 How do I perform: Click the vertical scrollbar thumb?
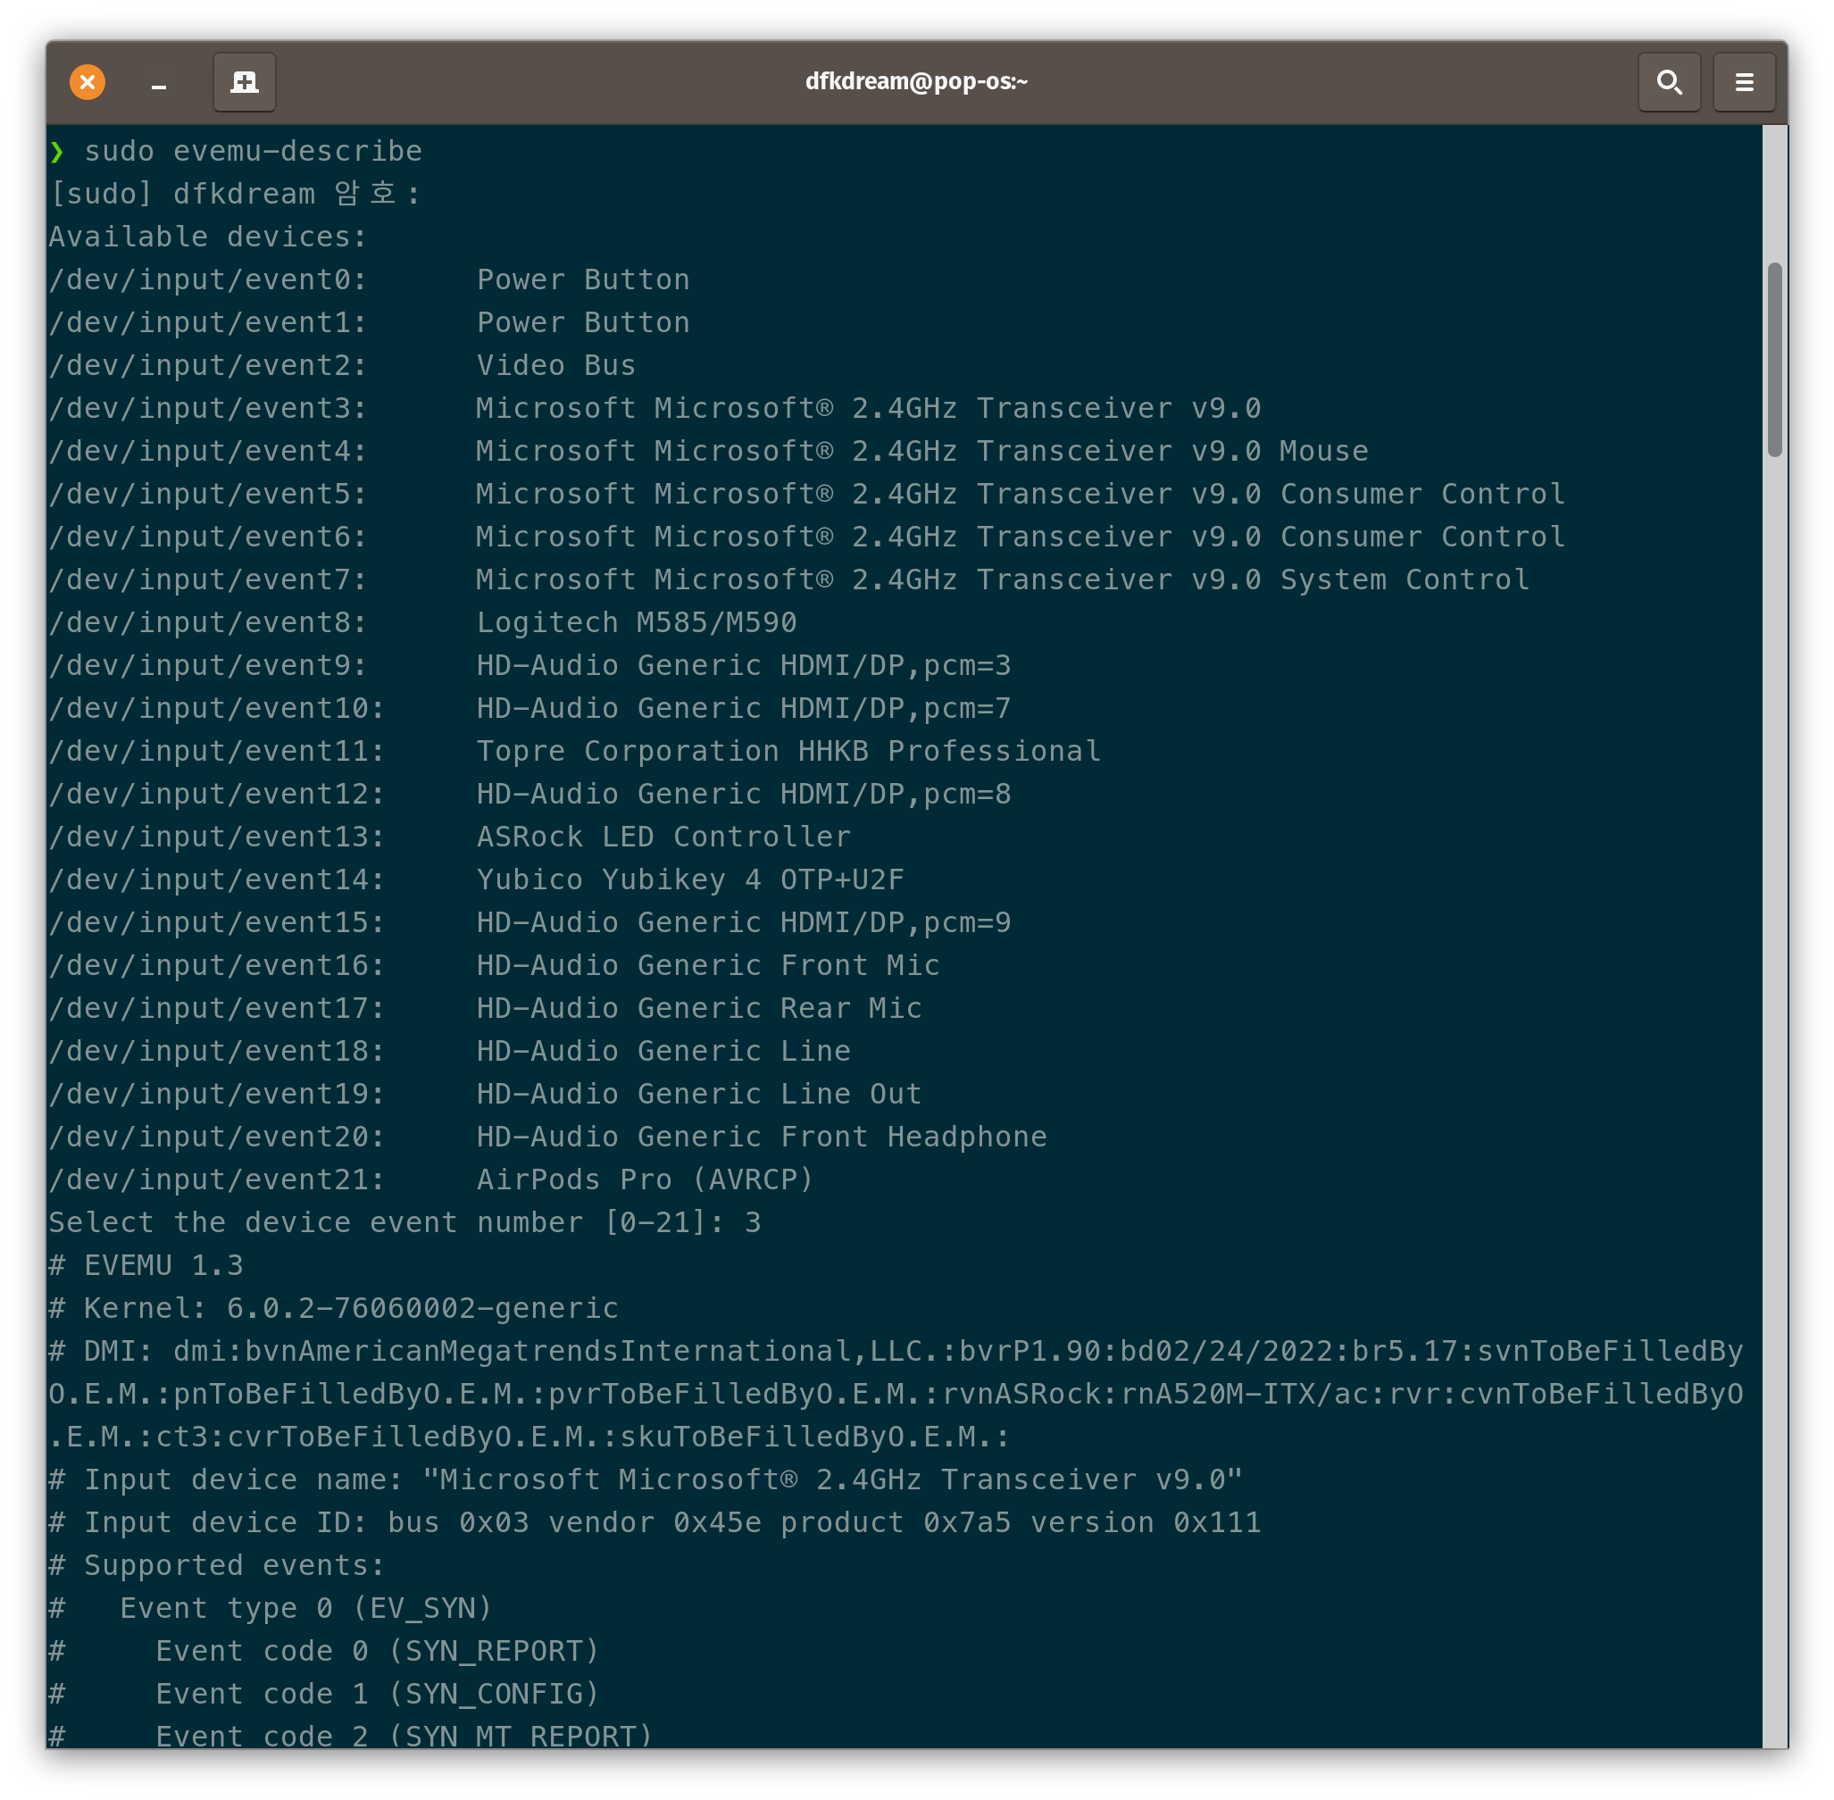[1774, 360]
